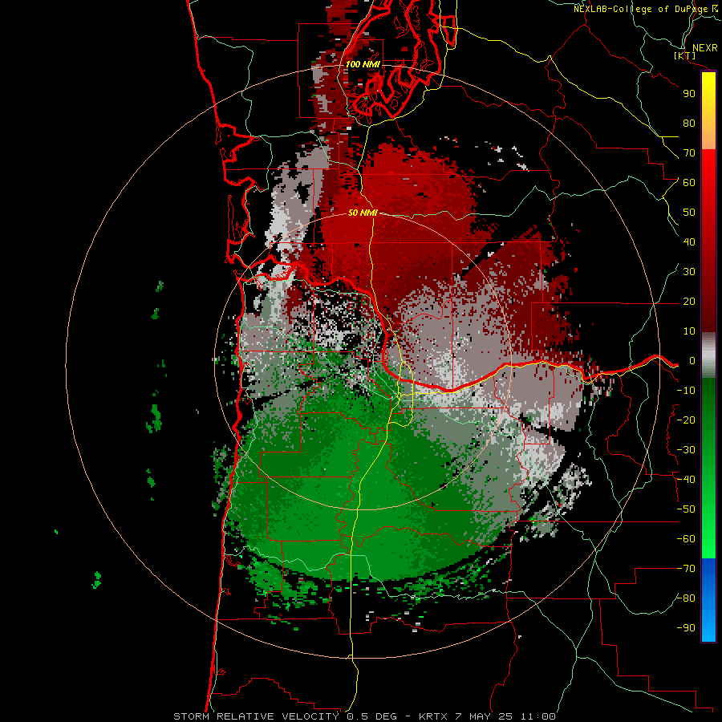Click the blue segment of the color bar

point(708,600)
